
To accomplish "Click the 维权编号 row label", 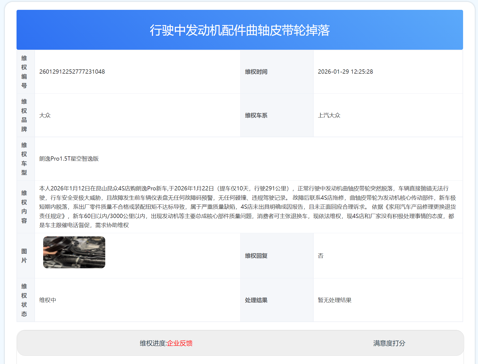I will 23,71.
